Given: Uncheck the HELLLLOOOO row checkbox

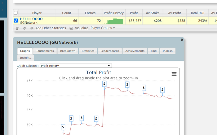Looking at the screenshot, I should point(16,21).
